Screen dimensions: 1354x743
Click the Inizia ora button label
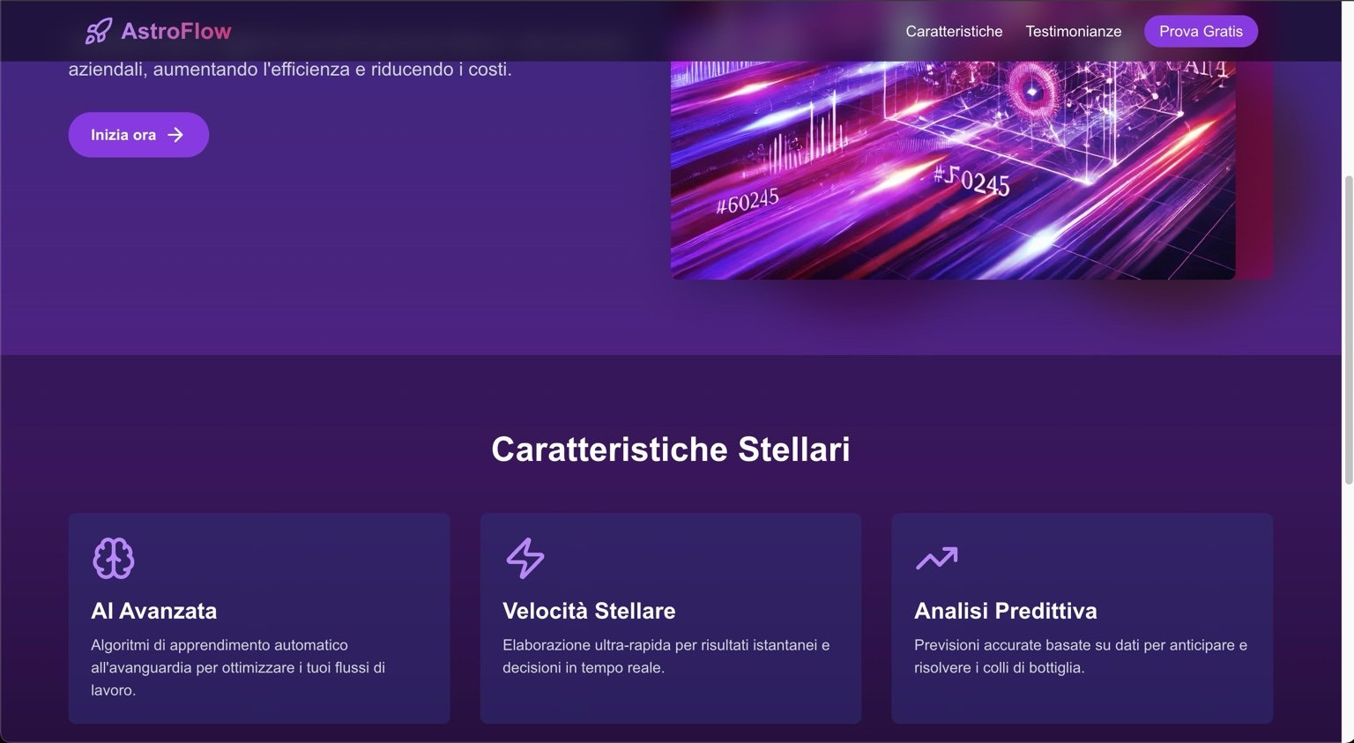[123, 135]
